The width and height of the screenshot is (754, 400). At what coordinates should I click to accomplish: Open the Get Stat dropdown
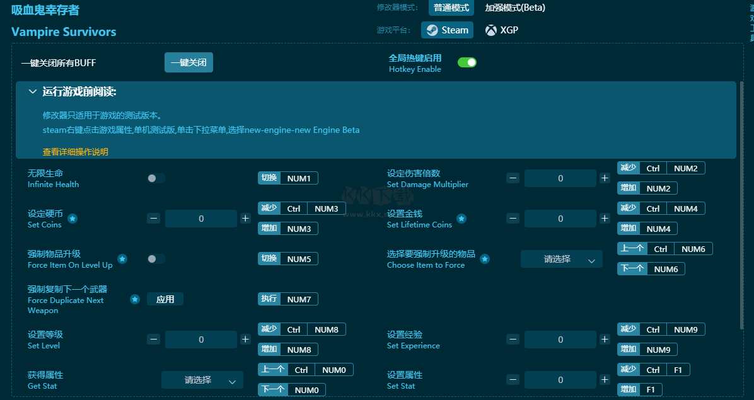pyautogui.click(x=202, y=380)
